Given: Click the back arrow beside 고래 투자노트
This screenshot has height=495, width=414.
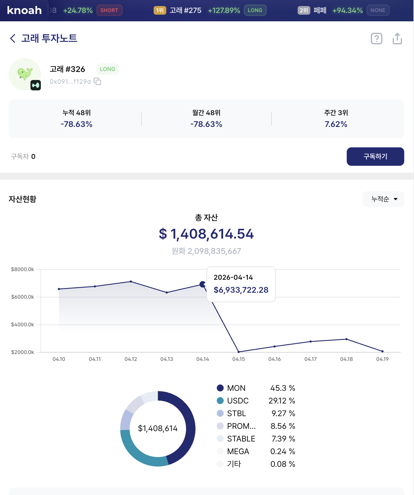Looking at the screenshot, I should click(13, 38).
